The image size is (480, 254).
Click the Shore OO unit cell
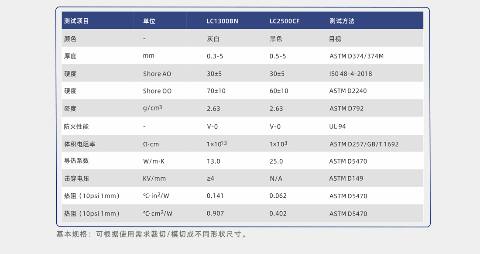(157, 91)
